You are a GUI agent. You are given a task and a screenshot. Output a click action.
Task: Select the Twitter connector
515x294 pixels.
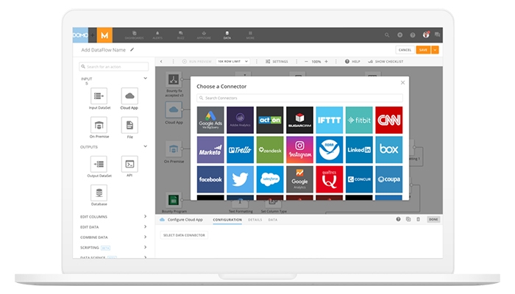coord(241,179)
